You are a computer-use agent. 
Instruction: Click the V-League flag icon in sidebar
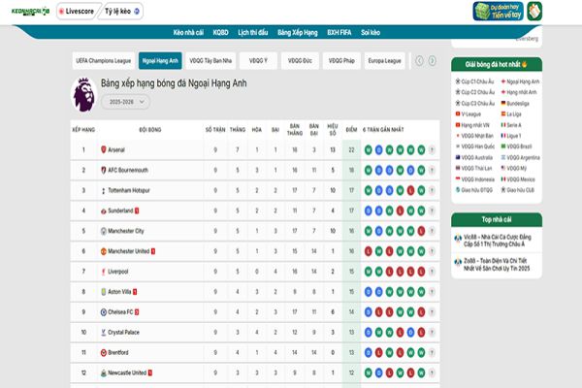click(x=459, y=114)
